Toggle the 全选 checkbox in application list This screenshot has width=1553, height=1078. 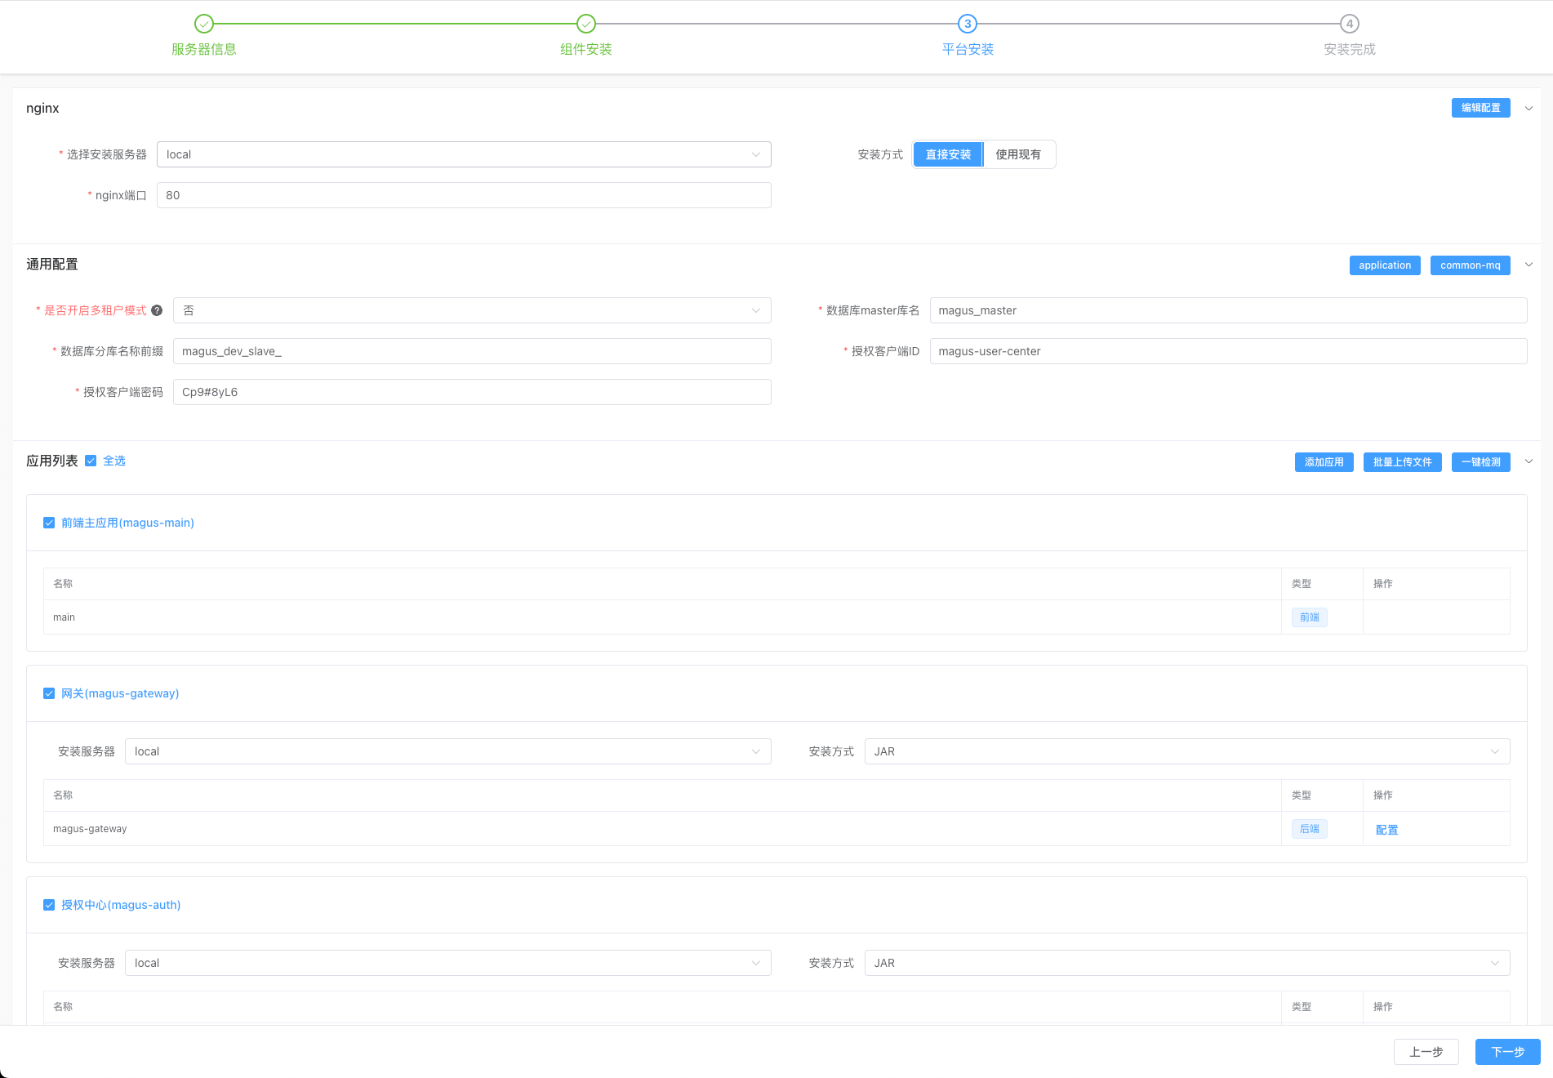(x=91, y=461)
